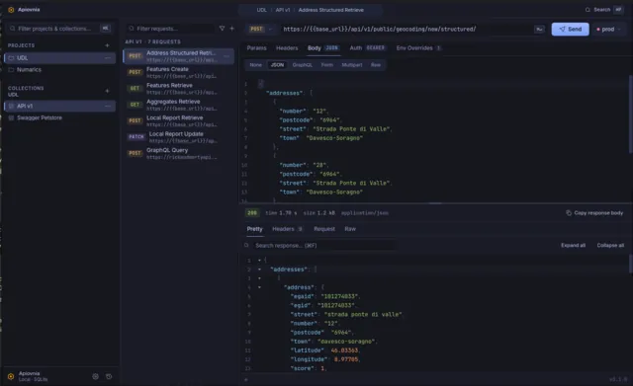Screen dimensions: 633x386
Task: Open the response Raw tab
Action: pyautogui.click(x=350, y=229)
